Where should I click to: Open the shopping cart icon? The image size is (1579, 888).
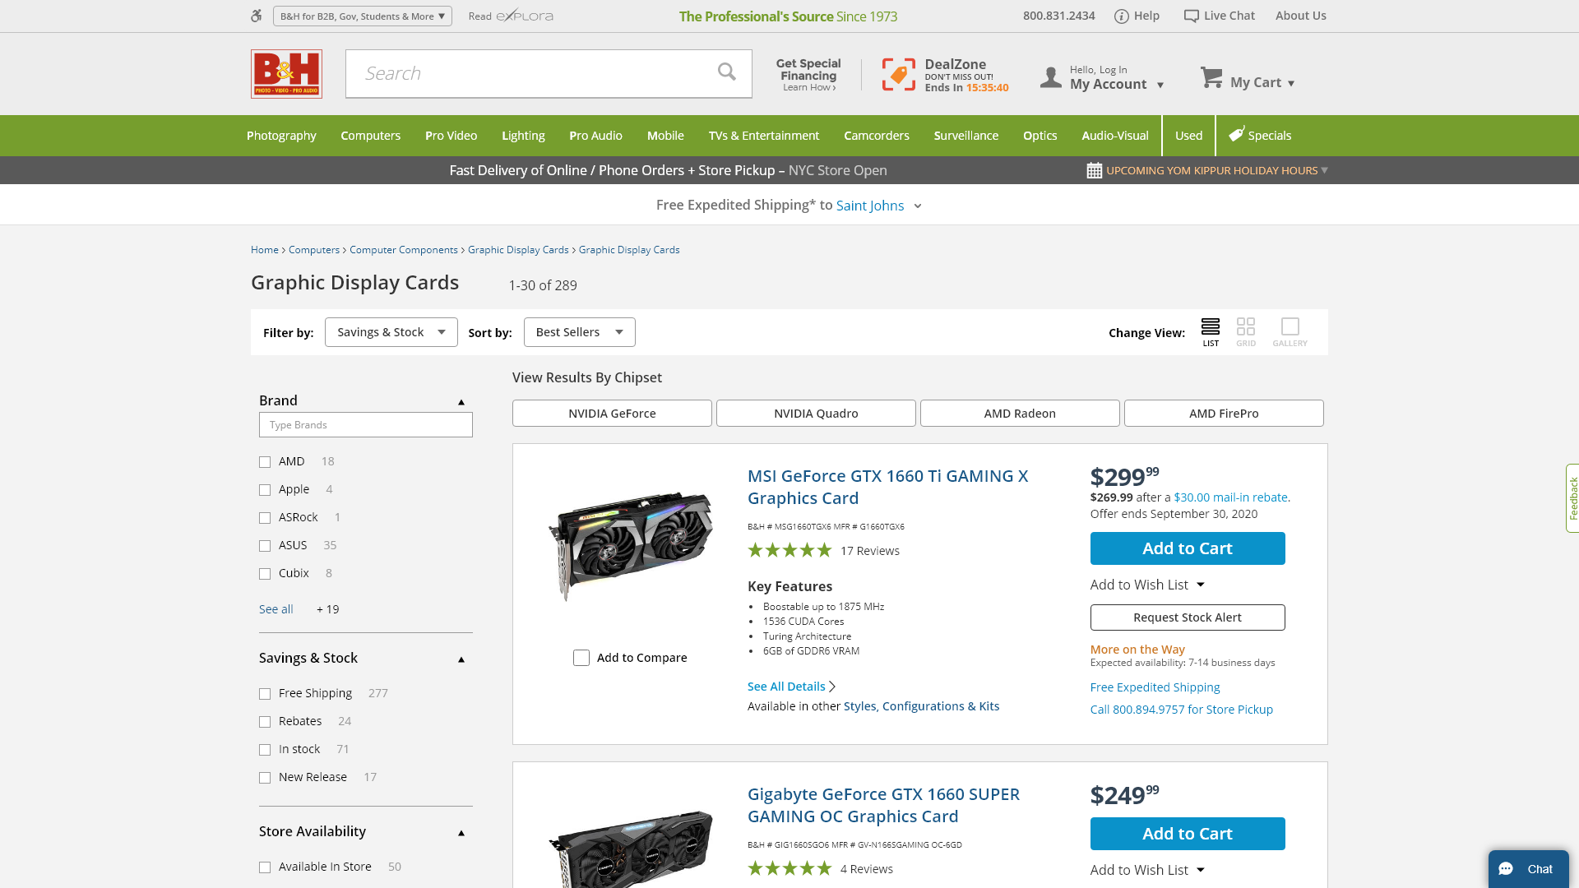pyautogui.click(x=1211, y=77)
